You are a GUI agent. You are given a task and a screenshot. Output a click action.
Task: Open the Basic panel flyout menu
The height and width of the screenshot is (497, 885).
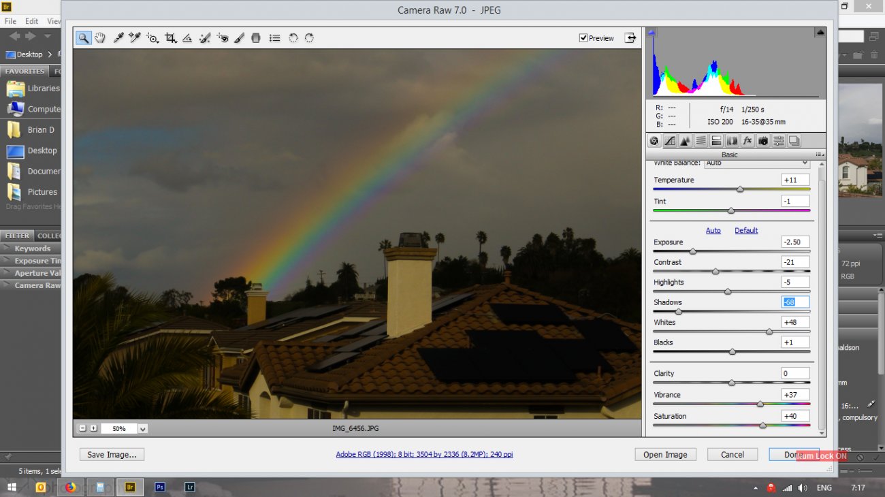pyautogui.click(x=820, y=155)
